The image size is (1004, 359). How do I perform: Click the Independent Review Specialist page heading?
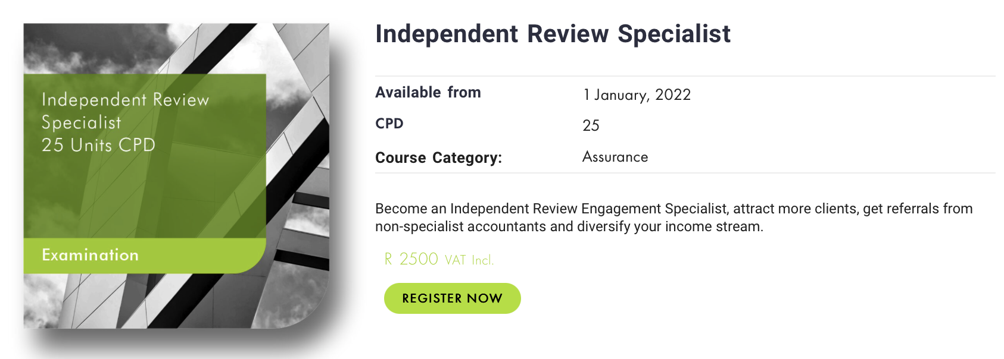553,34
